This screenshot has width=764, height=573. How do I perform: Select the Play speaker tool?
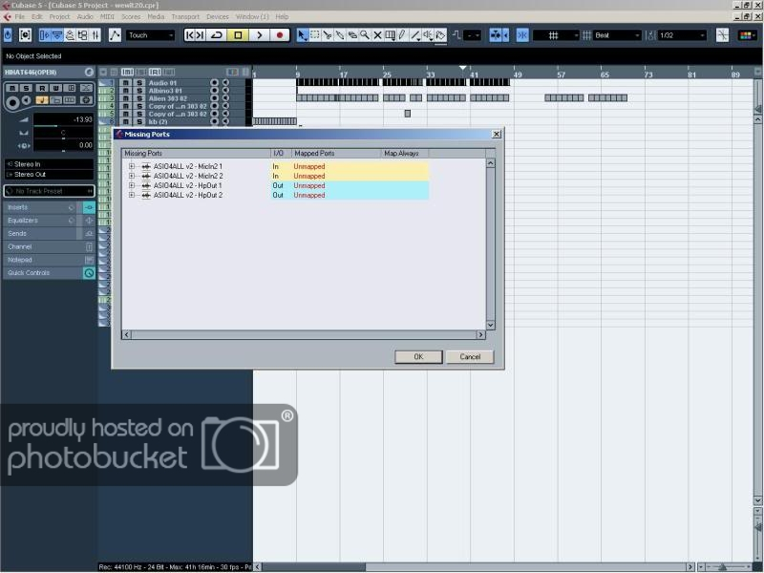(428, 35)
